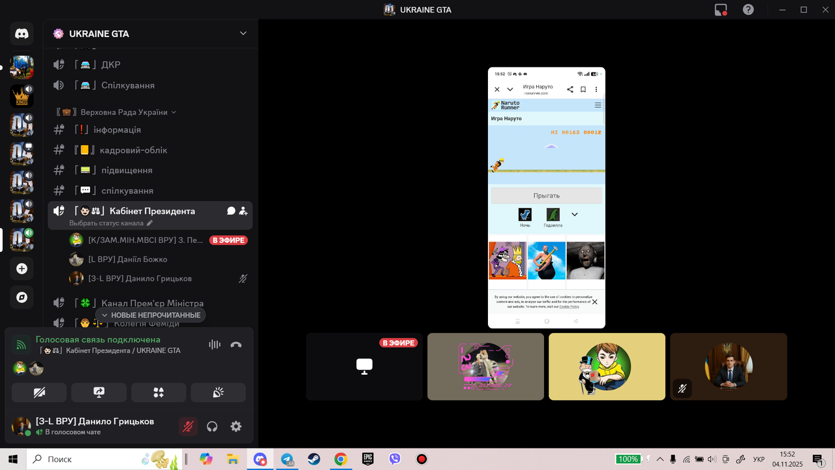
Task: Open taskbar clock showing 15:52
Action: pos(787,459)
